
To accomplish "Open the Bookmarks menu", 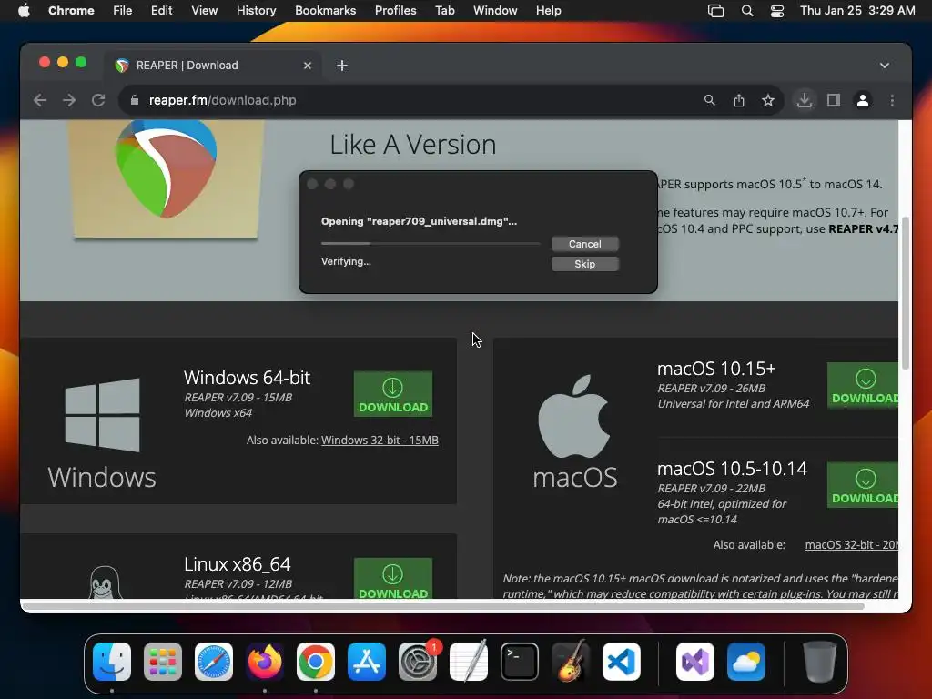I will (x=325, y=11).
